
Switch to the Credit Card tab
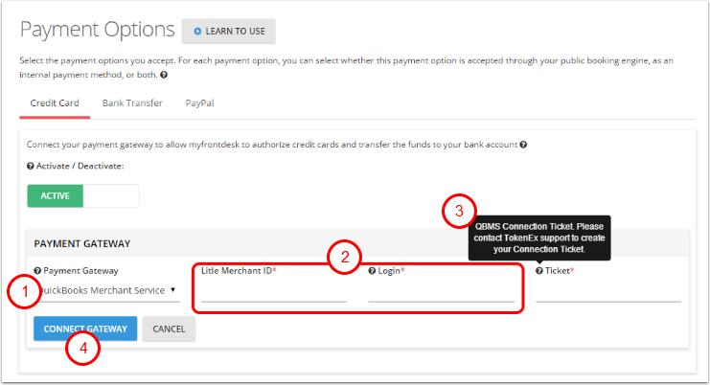point(55,103)
